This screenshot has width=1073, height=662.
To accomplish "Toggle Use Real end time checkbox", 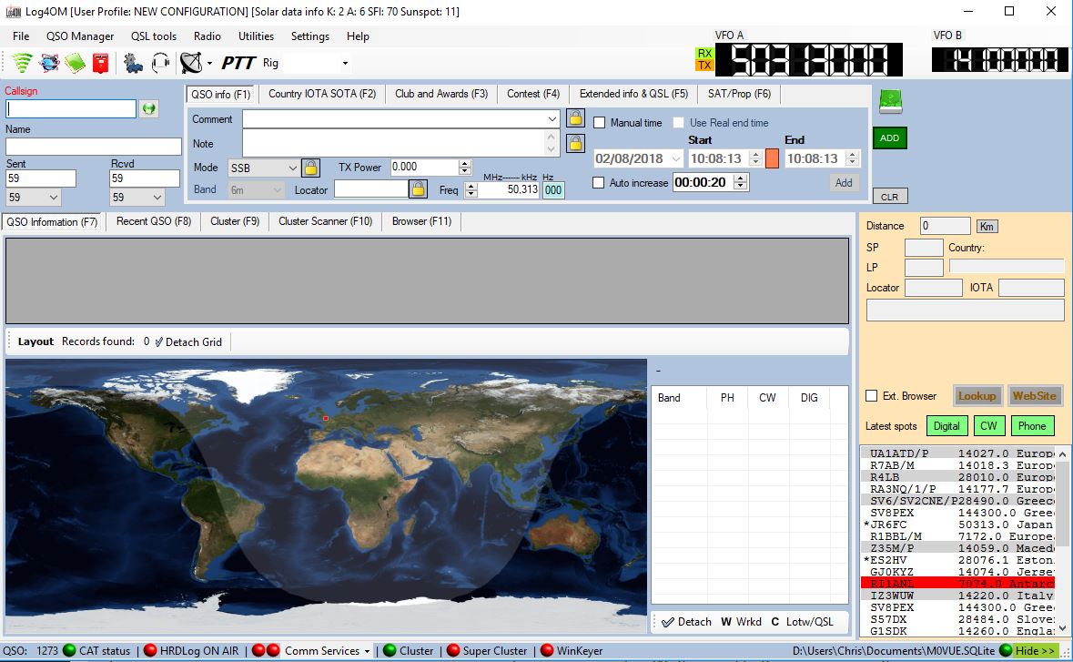I will (679, 123).
